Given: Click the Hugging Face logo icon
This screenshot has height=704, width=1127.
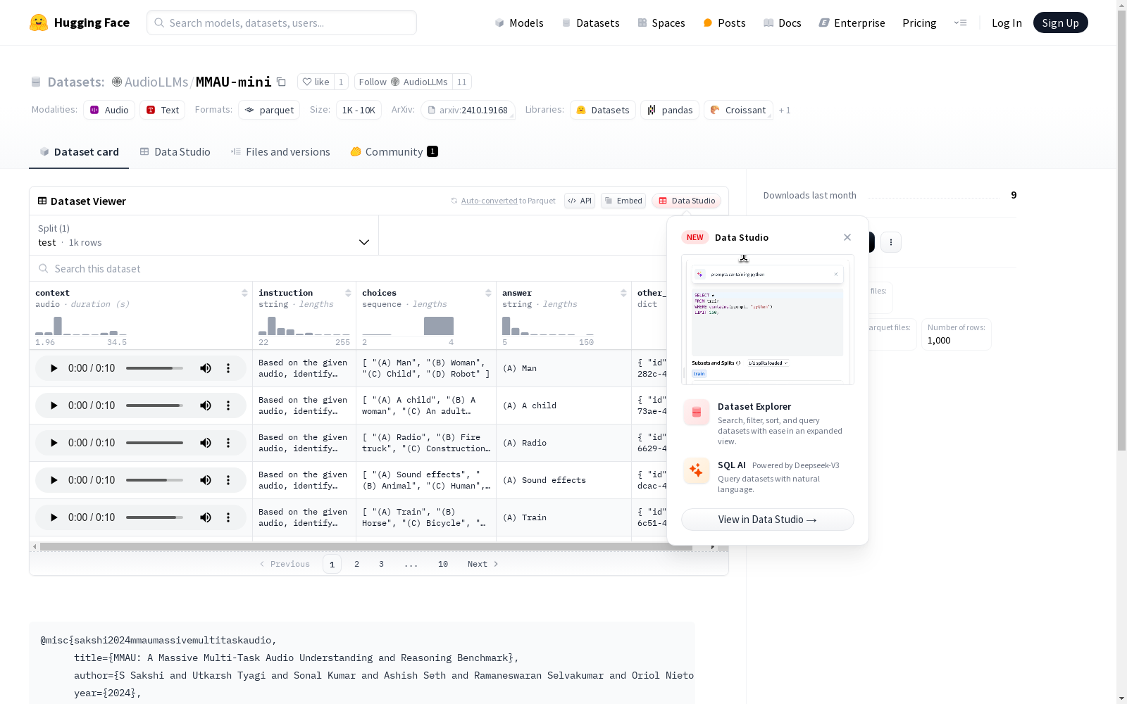Looking at the screenshot, I should pos(39,23).
